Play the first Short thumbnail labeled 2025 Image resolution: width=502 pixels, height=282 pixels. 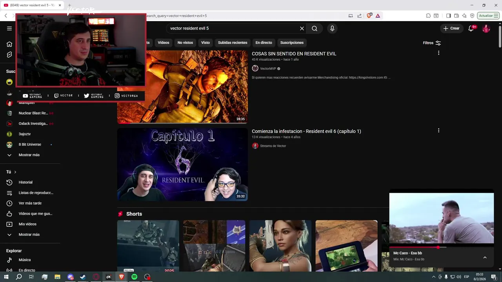[x=148, y=246]
